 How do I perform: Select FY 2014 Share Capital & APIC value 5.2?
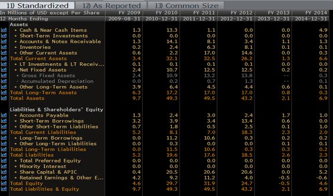pyautogui.click(x=323, y=172)
